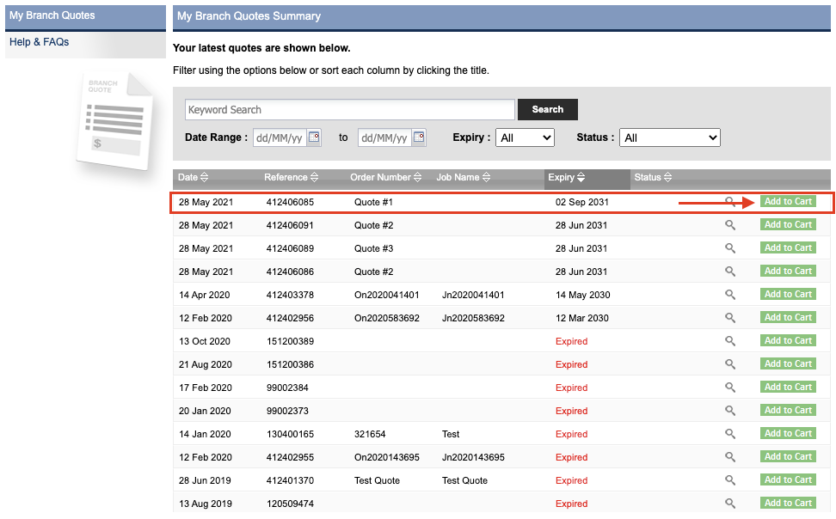
Task: Open the start date calendar picker icon
Action: coord(314,137)
